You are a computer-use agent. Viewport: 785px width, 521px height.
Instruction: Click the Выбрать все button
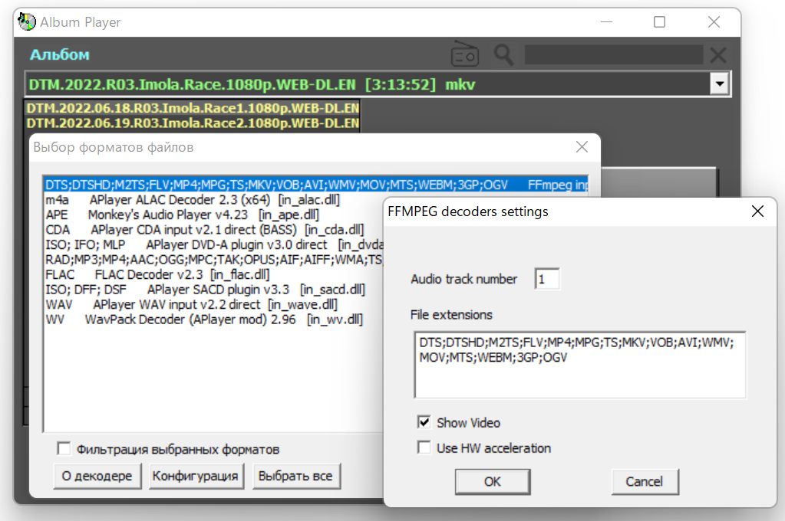(x=296, y=476)
